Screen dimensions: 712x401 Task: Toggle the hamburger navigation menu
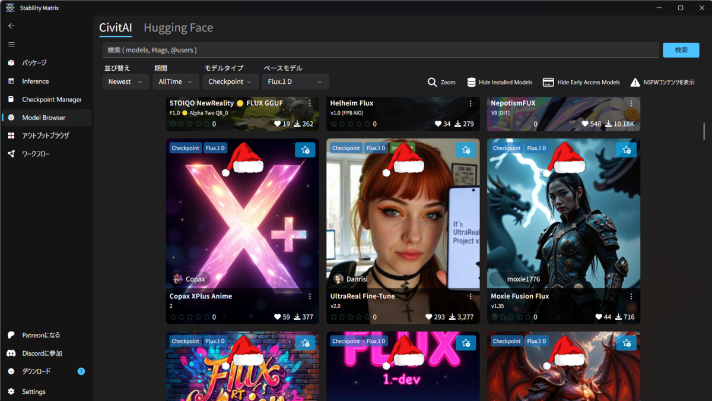pyautogui.click(x=11, y=45)
